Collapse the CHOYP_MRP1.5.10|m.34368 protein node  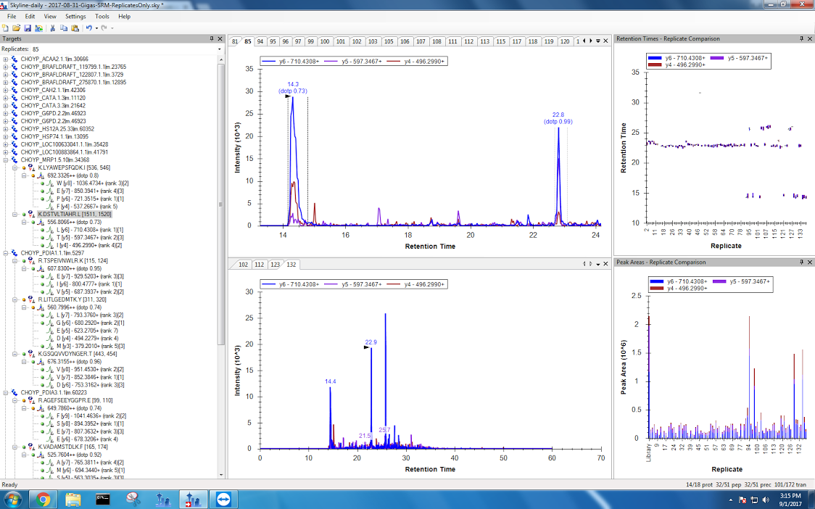click(6, 160)
